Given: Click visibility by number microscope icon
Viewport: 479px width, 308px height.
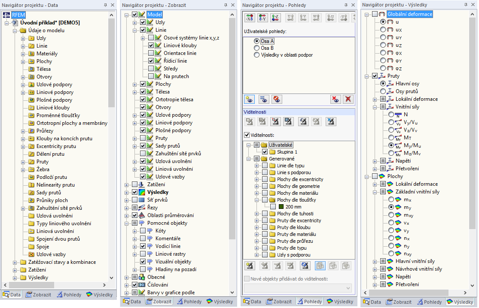Looking at the screenshot, I should click(x=288, y=121).
